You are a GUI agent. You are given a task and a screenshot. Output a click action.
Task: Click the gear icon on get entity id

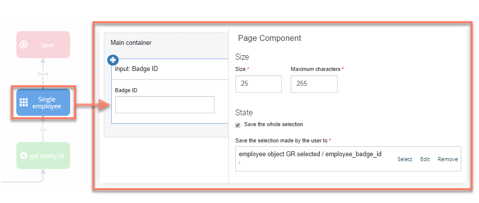click(24, 156)
